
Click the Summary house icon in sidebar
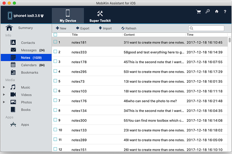coord(9,28)
